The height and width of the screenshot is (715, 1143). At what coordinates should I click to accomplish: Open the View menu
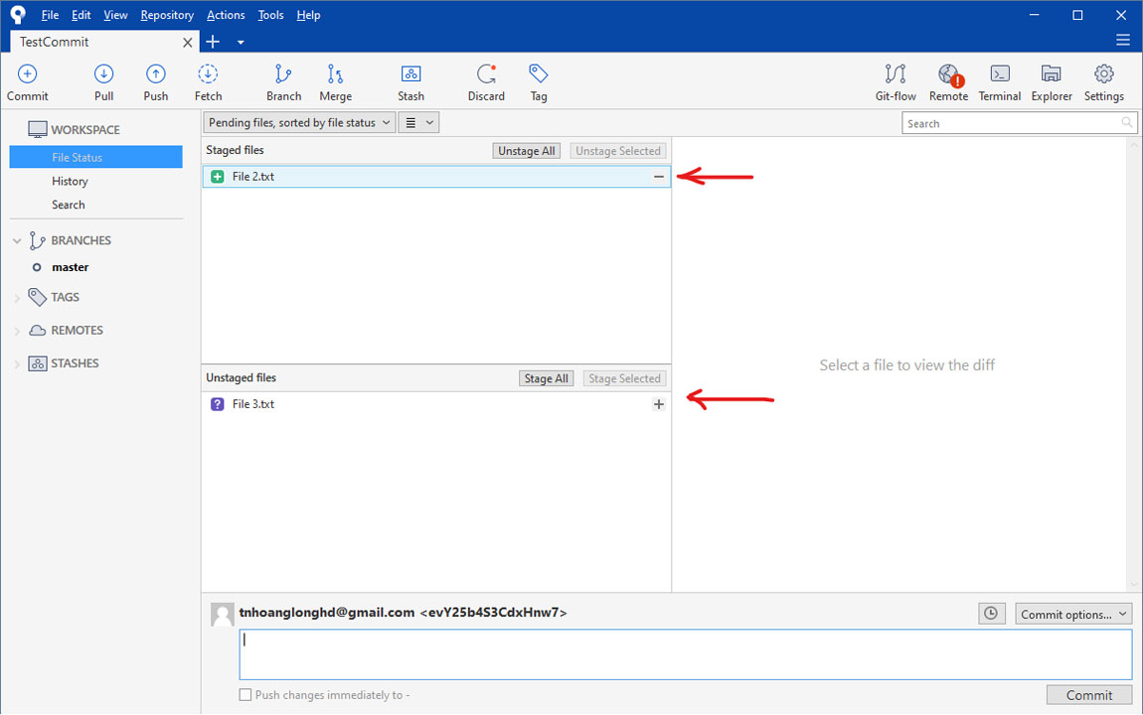[115, 15]
